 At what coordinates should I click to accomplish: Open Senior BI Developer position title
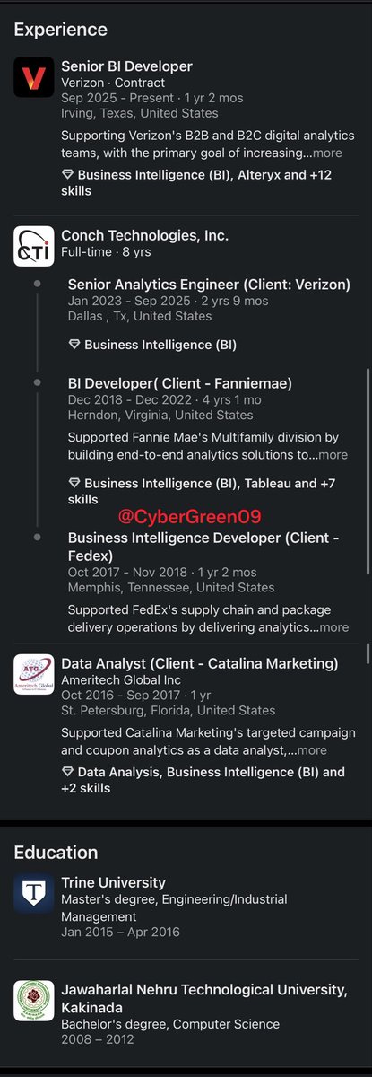tap(126, 66)
